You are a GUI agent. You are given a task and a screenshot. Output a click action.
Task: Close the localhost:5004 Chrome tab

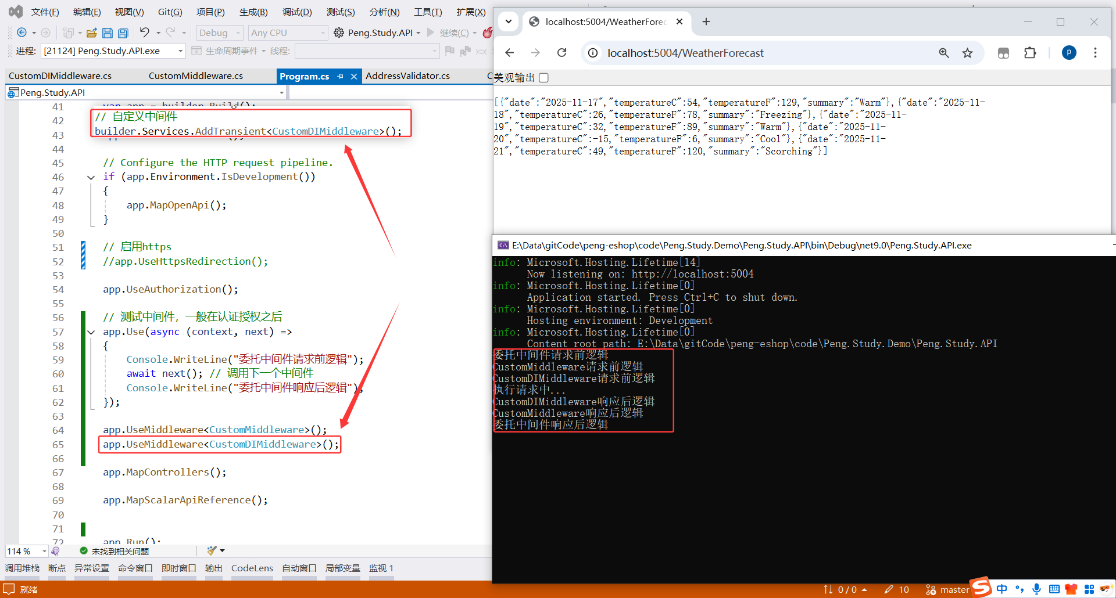[x=679, y=21]
